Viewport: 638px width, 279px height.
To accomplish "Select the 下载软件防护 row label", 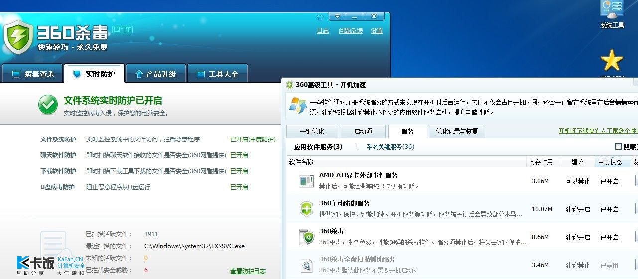I will click(58, 171).
